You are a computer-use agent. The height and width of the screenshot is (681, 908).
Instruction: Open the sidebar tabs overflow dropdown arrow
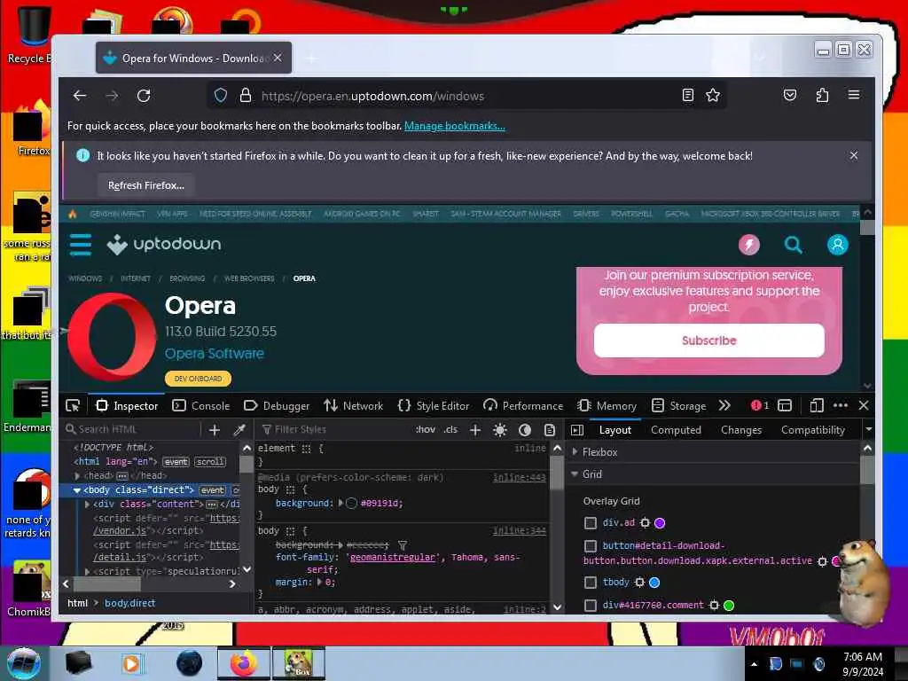[869, 430]
